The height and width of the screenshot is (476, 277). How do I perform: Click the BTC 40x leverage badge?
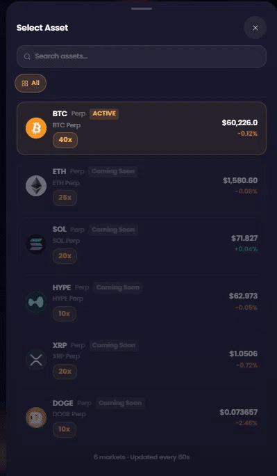pyautogui.click(x=65, y=141)
